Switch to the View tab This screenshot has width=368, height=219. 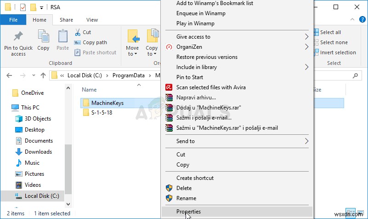tap(92, 20)
